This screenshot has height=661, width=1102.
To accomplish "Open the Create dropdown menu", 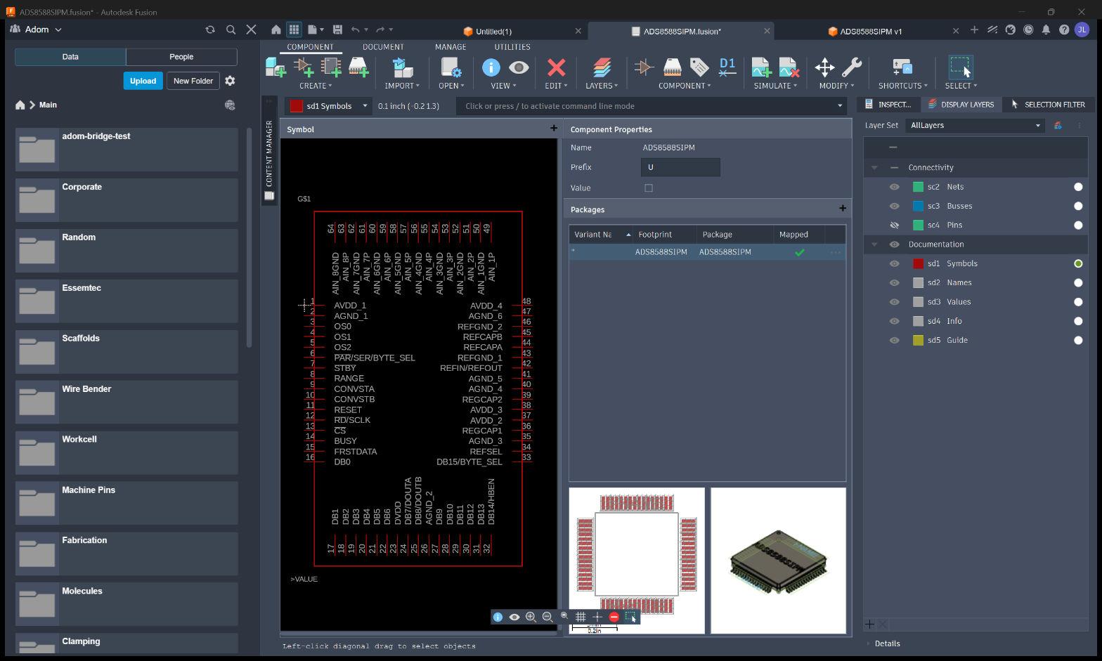I will tap(316, 86).
